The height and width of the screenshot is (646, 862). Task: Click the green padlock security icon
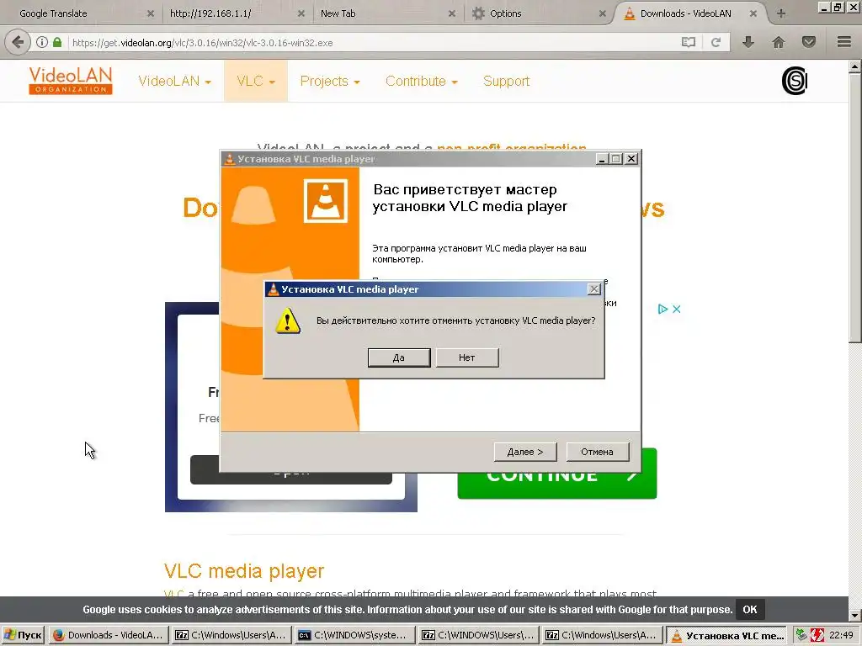(x=57, y=42)
